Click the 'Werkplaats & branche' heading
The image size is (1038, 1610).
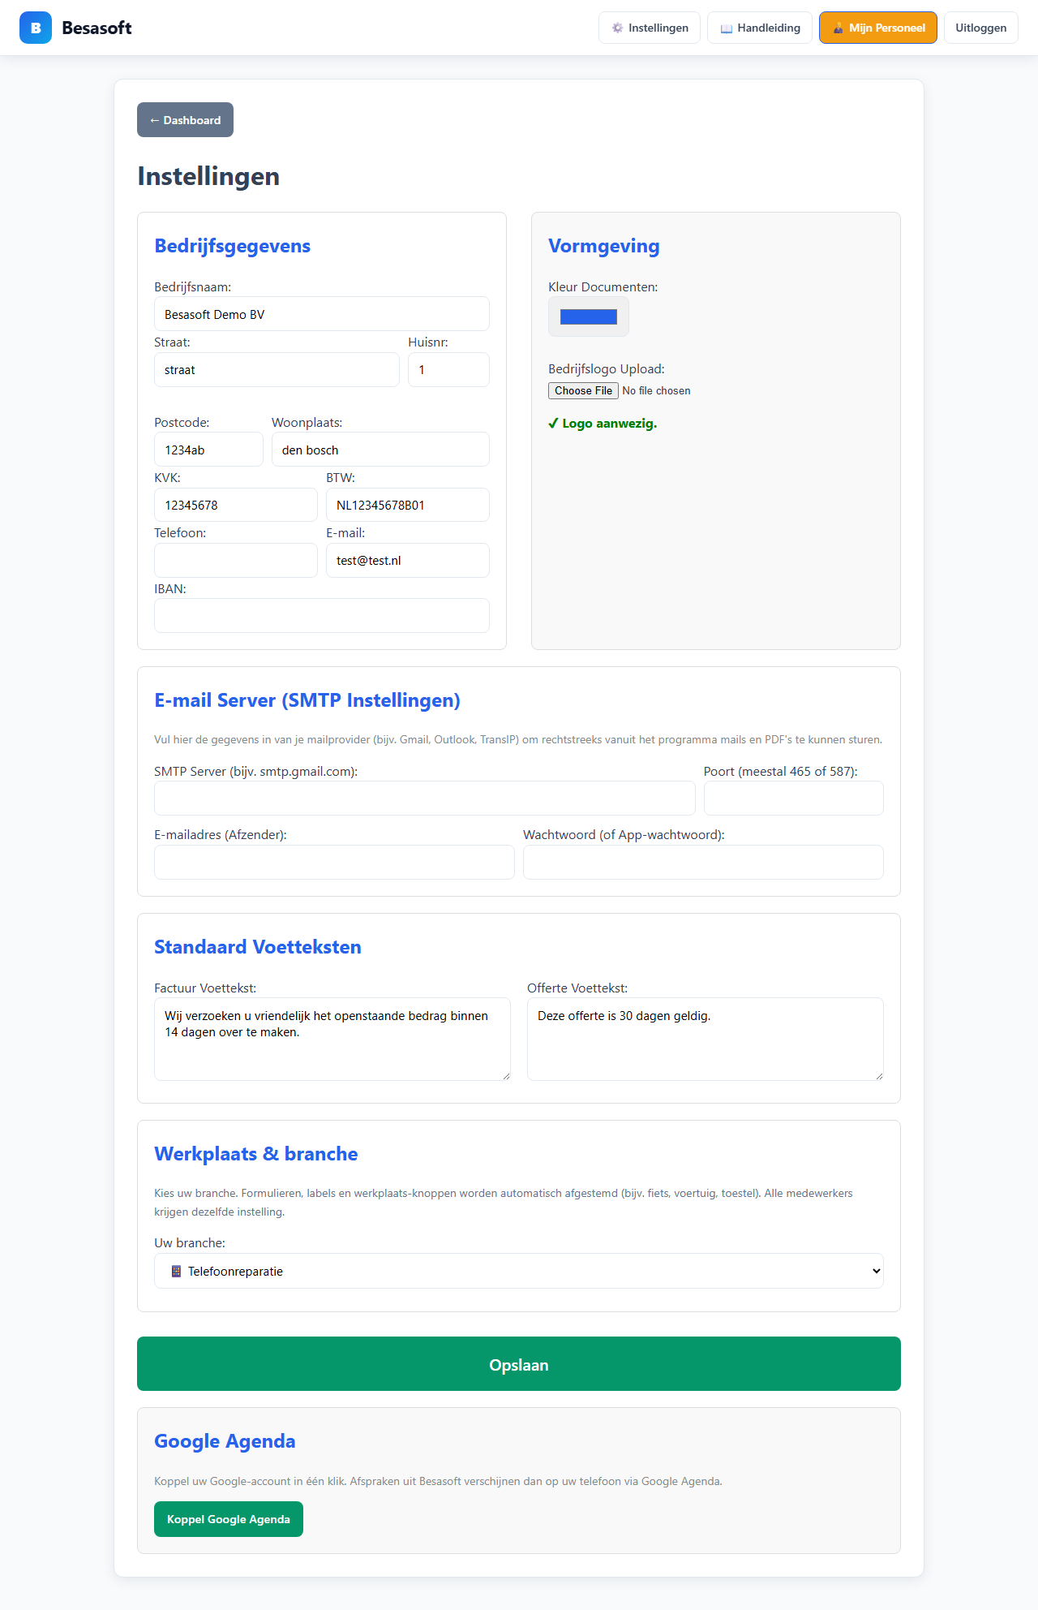[x=256, y=1154]
